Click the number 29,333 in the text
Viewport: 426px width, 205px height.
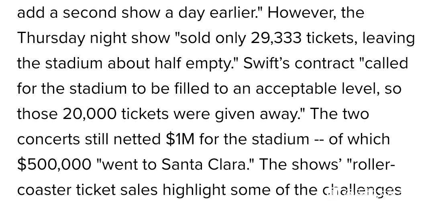276,38
